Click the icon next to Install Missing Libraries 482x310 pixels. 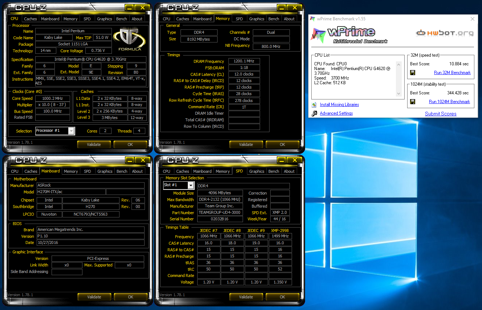click(314, 105)
